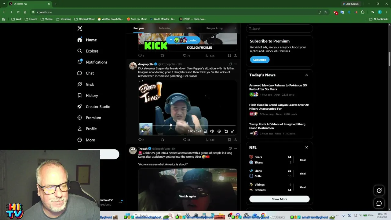This screenshot has width=391, height=220.
Task: Mute the doxpopolie video
Action: click(x=212, y=131)
